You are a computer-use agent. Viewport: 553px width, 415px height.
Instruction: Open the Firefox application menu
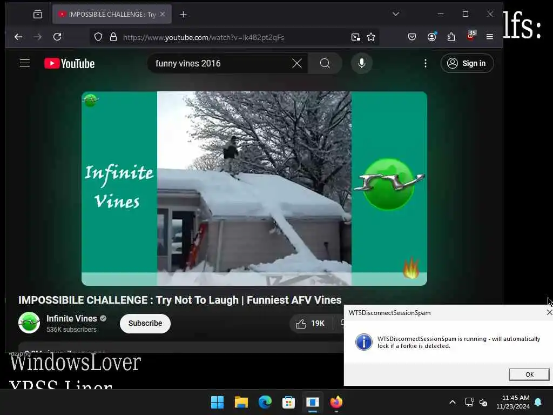click(x=490, y=37)
